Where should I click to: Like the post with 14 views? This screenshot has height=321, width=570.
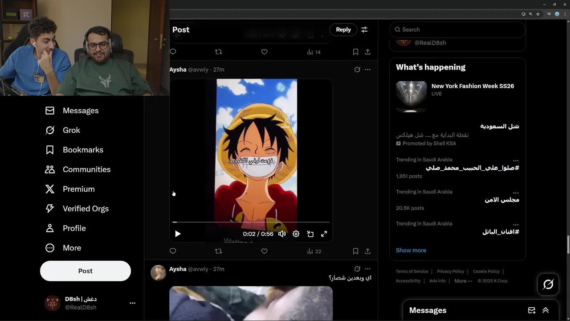(x=264, y=52)
